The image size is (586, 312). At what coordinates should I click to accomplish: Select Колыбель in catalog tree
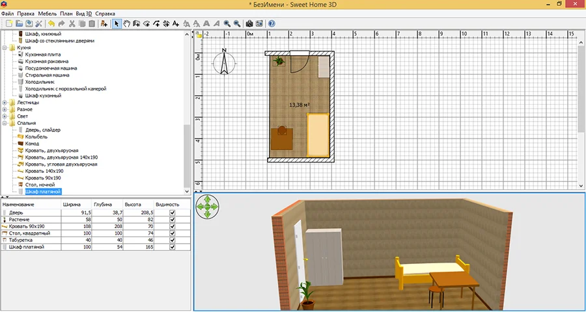pyautogui.click(x=36, y=137)
